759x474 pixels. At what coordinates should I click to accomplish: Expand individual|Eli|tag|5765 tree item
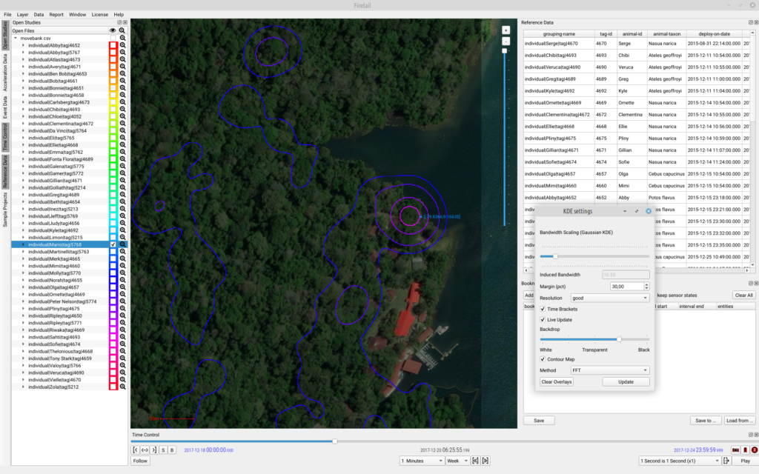(23, 138)
